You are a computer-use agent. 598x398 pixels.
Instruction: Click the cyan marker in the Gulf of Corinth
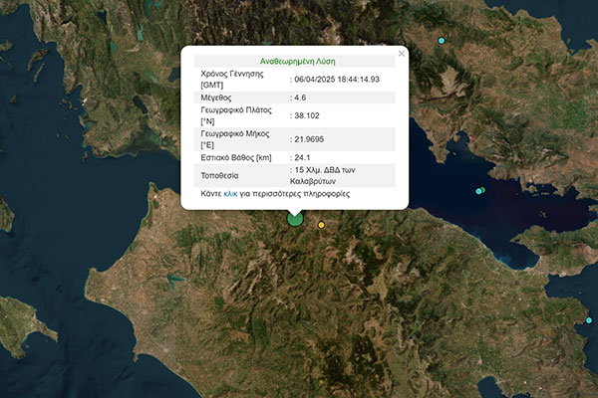479,191
